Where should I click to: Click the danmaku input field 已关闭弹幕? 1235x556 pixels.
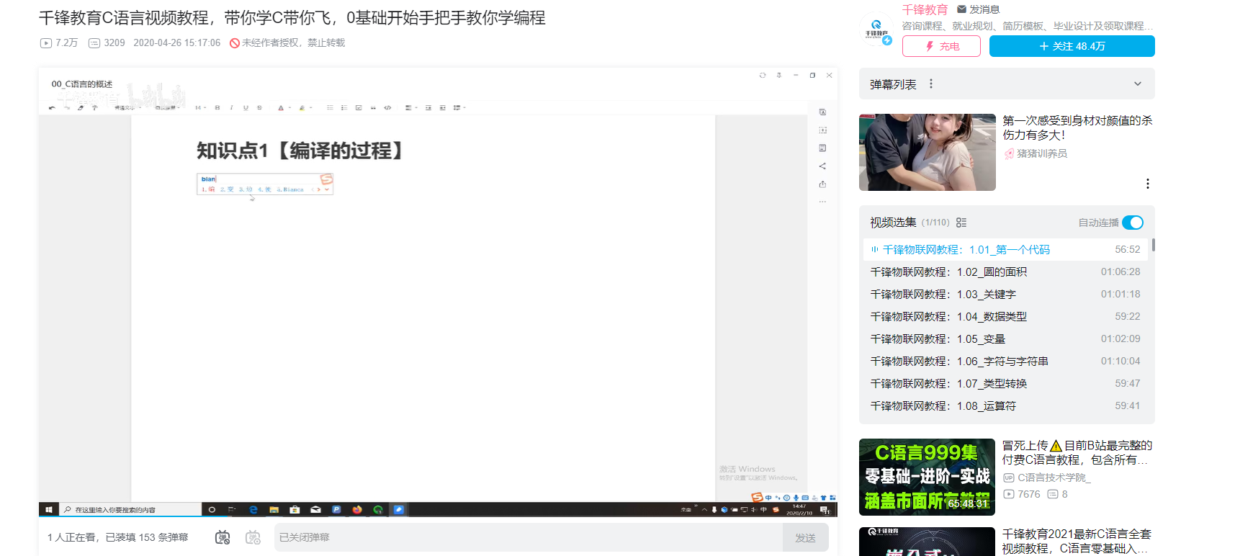pyautogui.click(x=529, y=537)
